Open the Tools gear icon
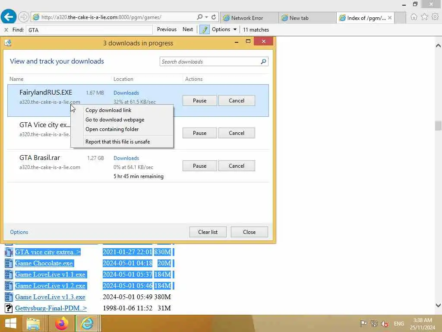Screen dimensions: 442x332 (435, 17)
